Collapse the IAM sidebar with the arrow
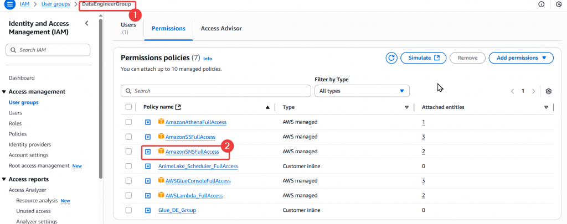The height and width of the screenshot is (224, 567). [86, 23]
